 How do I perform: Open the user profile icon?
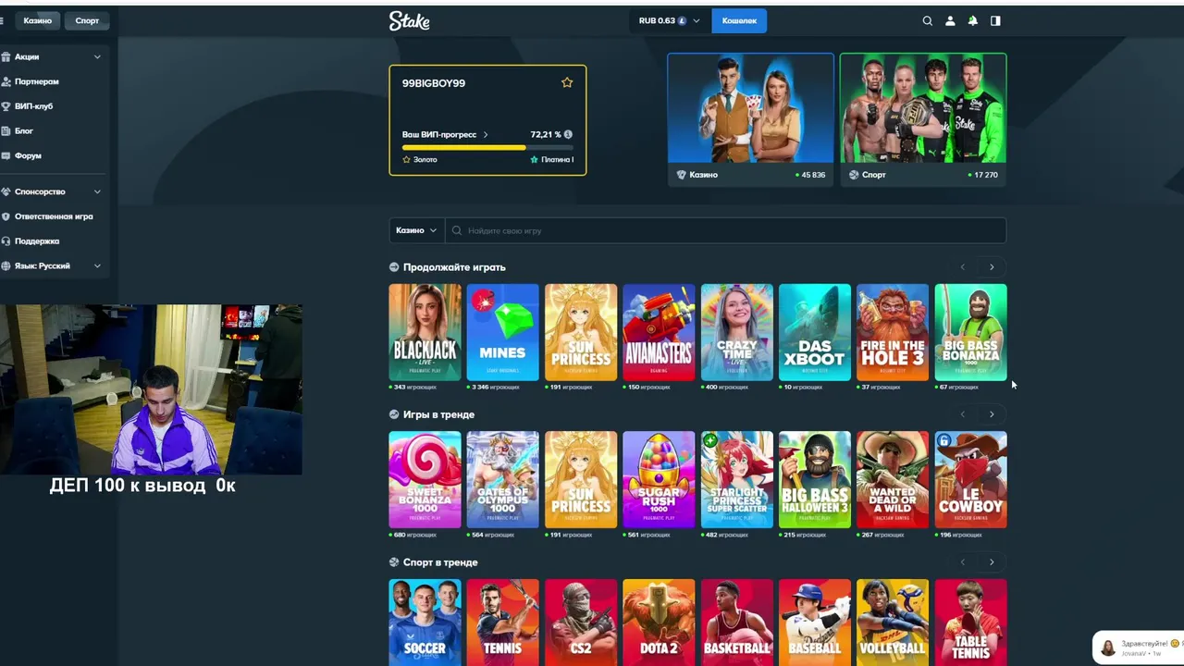coord(950,20)
